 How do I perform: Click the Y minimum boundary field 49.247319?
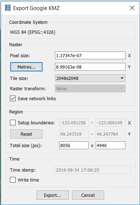point(74,134)
